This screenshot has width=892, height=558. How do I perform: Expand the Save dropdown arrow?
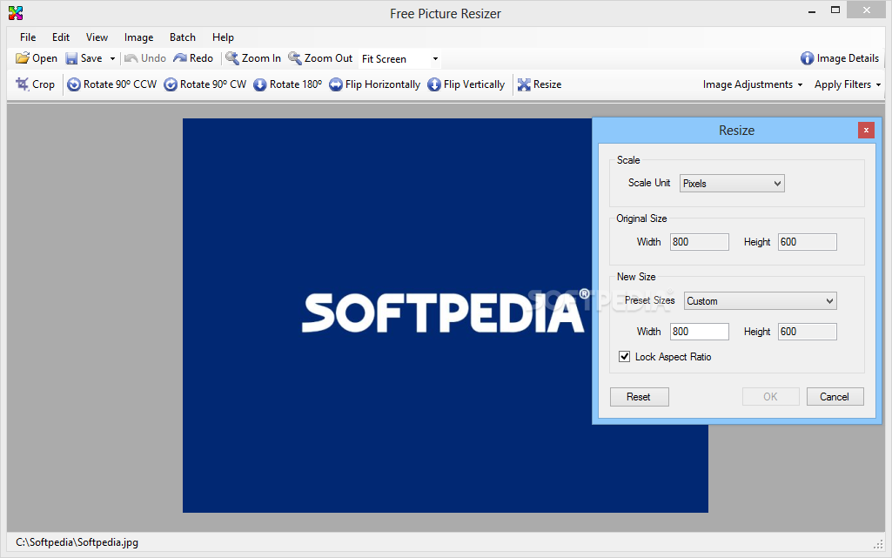coord(112,58)
